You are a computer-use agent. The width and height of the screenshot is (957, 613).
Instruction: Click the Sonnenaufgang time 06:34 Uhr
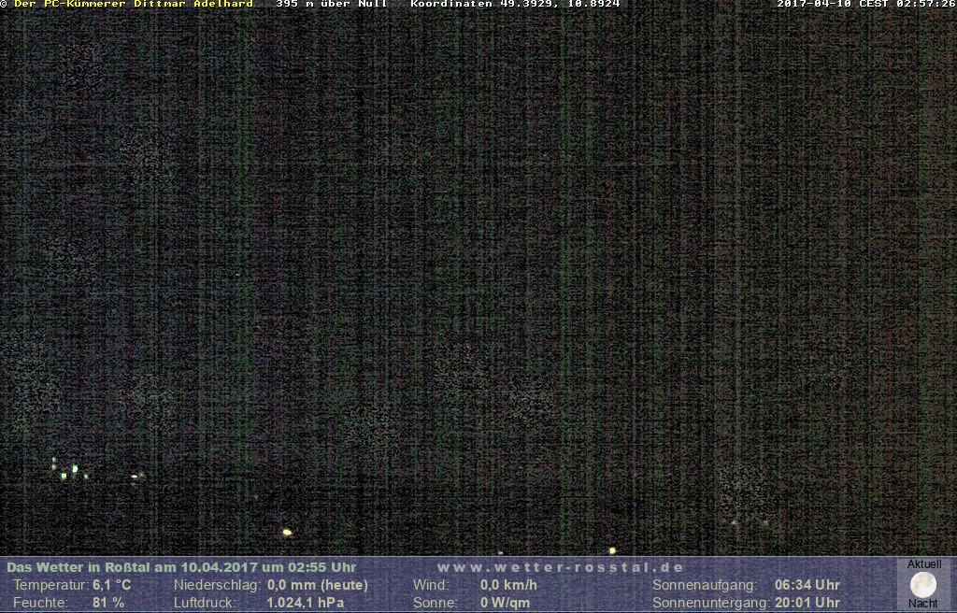click(x=807, y=585)
